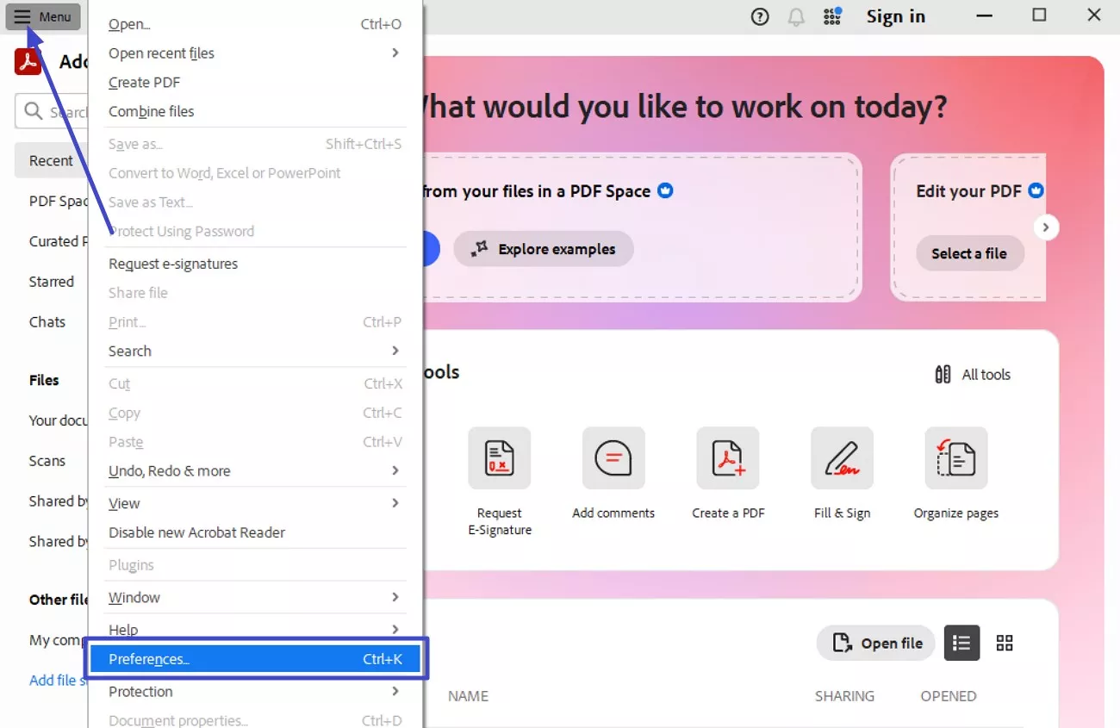Select the Request E-Signature tool icon
The image size is (1120, 728).
click(x=500, y=457)
